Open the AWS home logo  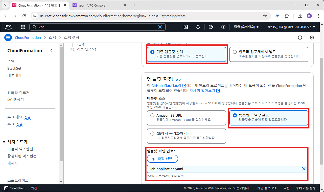point(9,27)
